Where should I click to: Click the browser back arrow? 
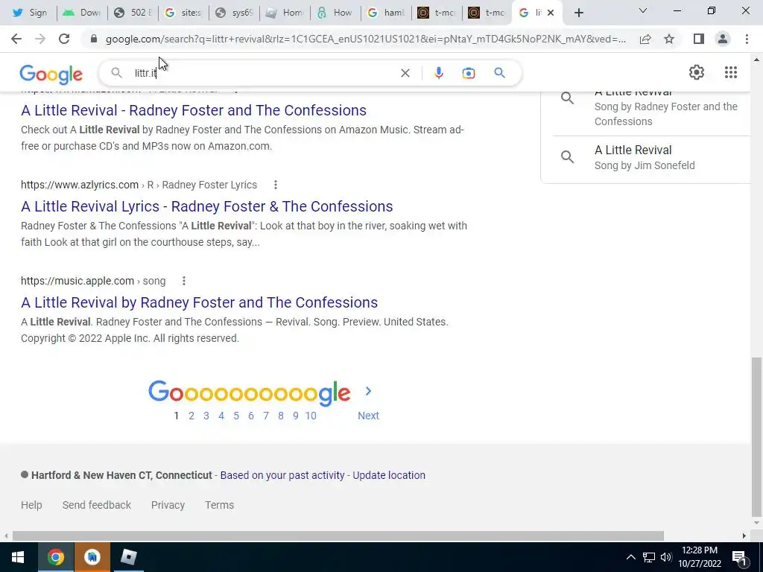click(x=16, y=39)
